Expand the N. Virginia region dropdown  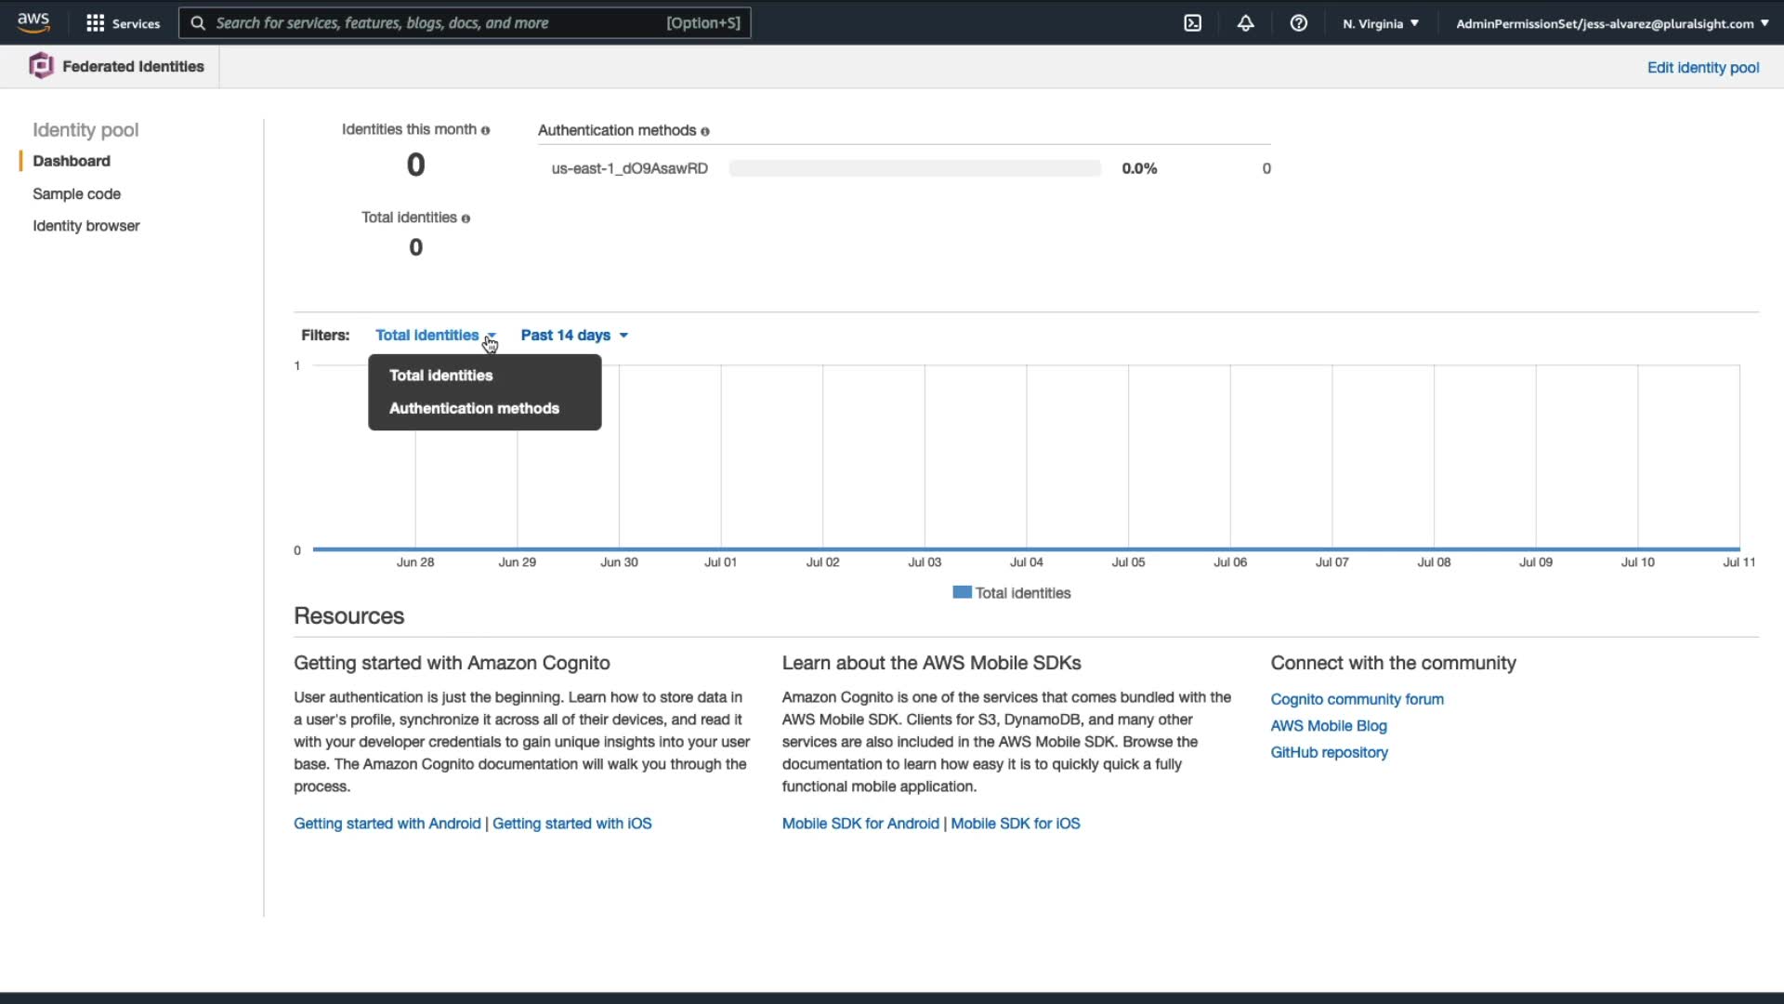1380,23
